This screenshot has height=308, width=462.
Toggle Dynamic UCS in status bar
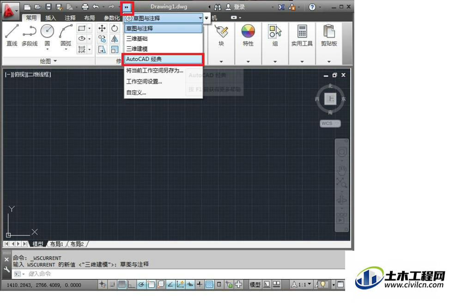pyautogui.click(x=180, y=284)
